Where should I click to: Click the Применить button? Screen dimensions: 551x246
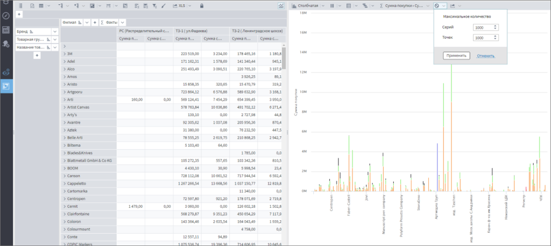tap(457, 55)
